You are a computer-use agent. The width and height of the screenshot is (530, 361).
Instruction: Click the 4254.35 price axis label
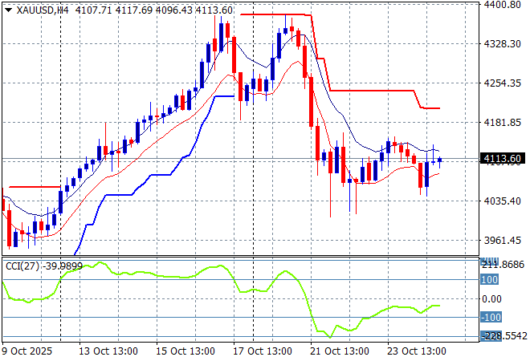pos(503,83)
